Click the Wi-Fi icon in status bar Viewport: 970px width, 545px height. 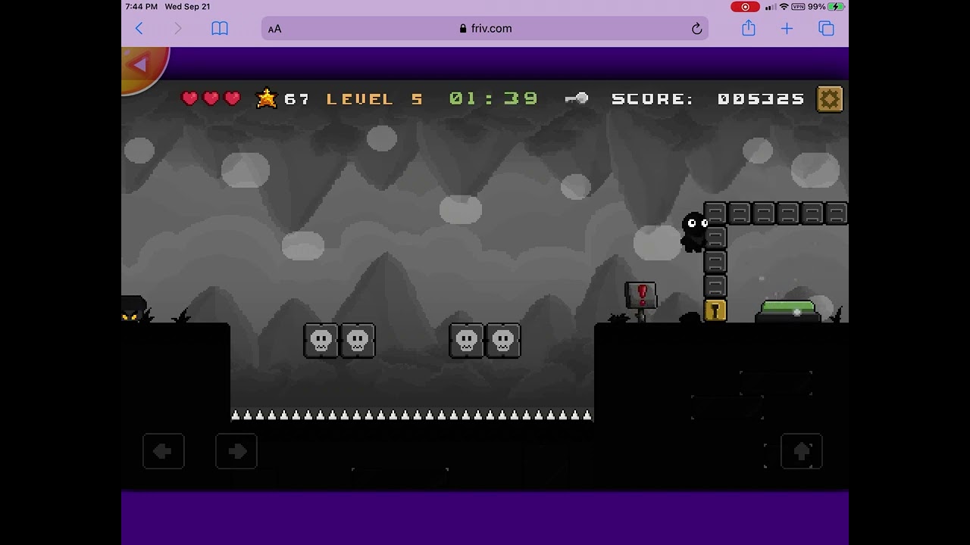click(784, 7)
